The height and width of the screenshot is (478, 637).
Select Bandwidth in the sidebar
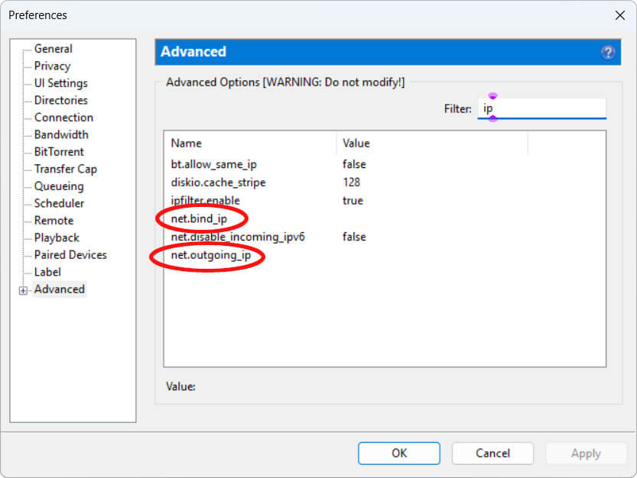(61, 134)
